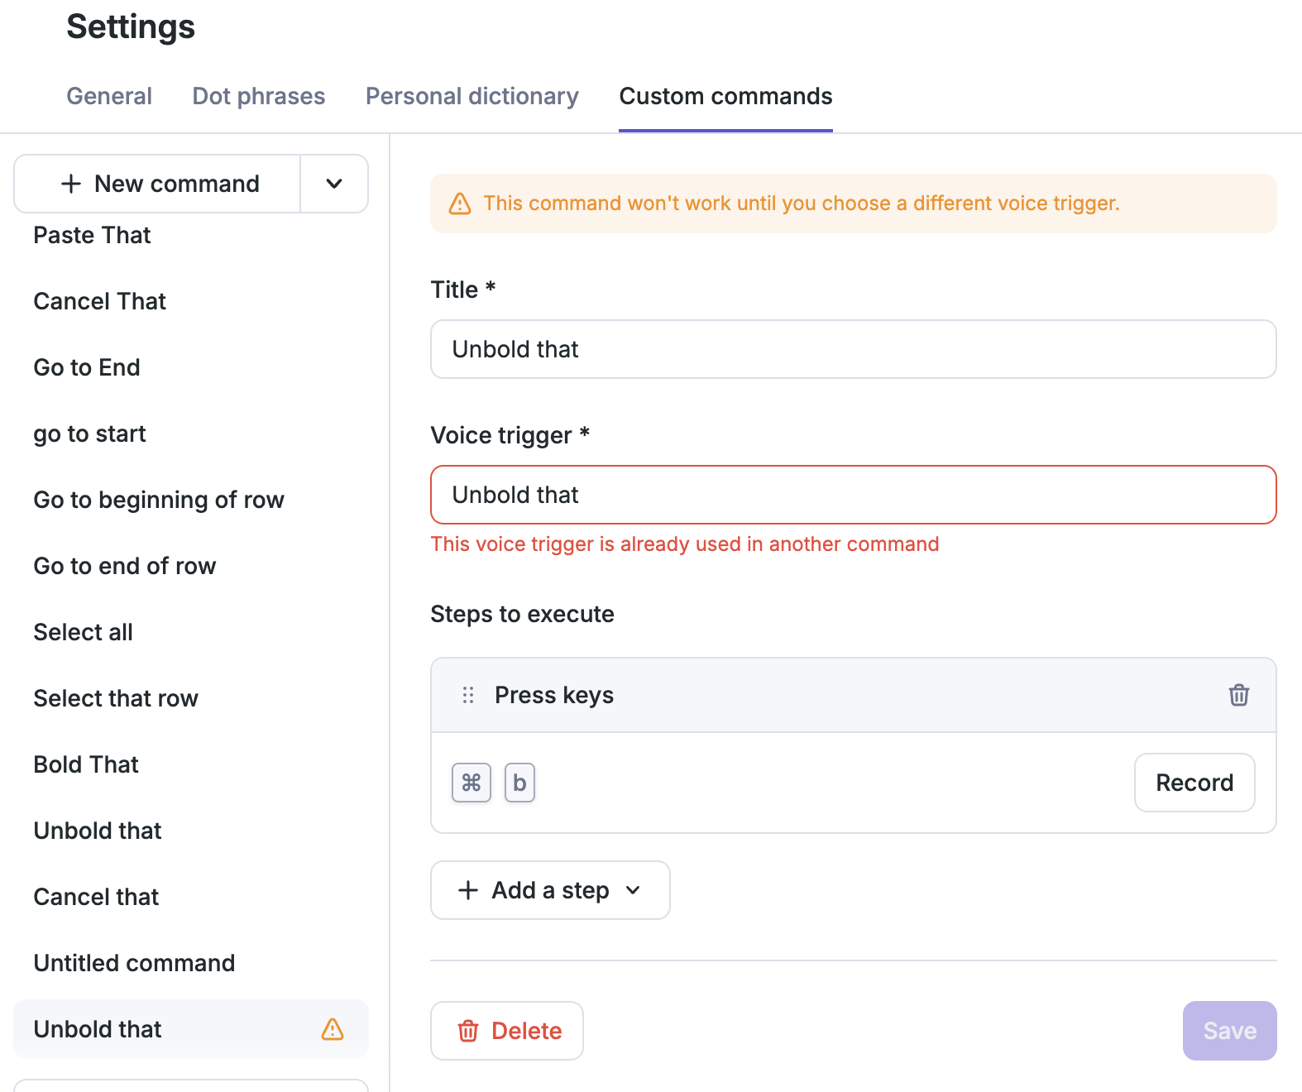Click the Save button

(x=1229, y=1031)
